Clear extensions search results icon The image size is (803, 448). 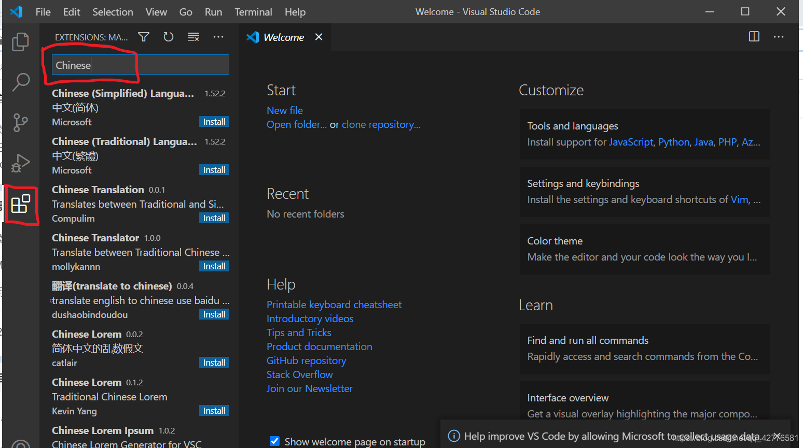pos(193,37)
